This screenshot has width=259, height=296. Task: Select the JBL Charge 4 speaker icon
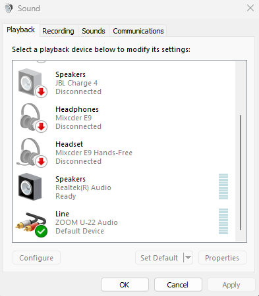click(32, 83)
